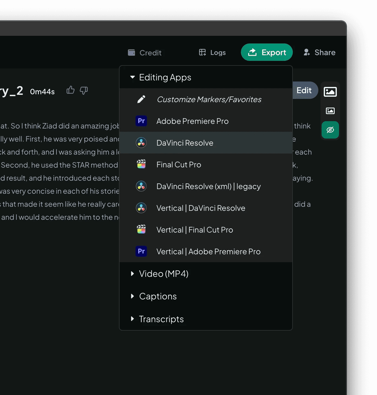Click the Export button

click(267, 52)
